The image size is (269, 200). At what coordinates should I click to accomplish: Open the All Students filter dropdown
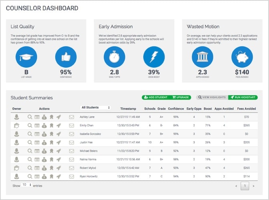[96, 108]
